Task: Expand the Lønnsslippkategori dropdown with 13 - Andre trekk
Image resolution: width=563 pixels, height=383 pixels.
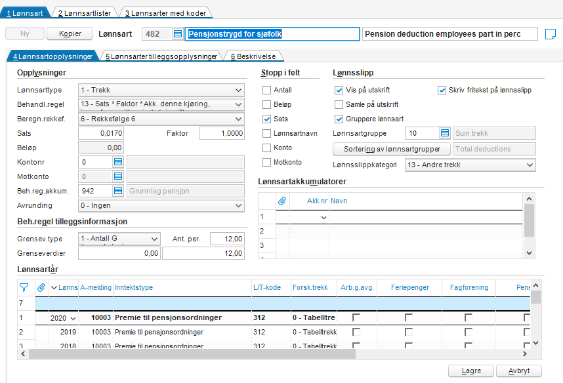Action: (x=470, y=165)
